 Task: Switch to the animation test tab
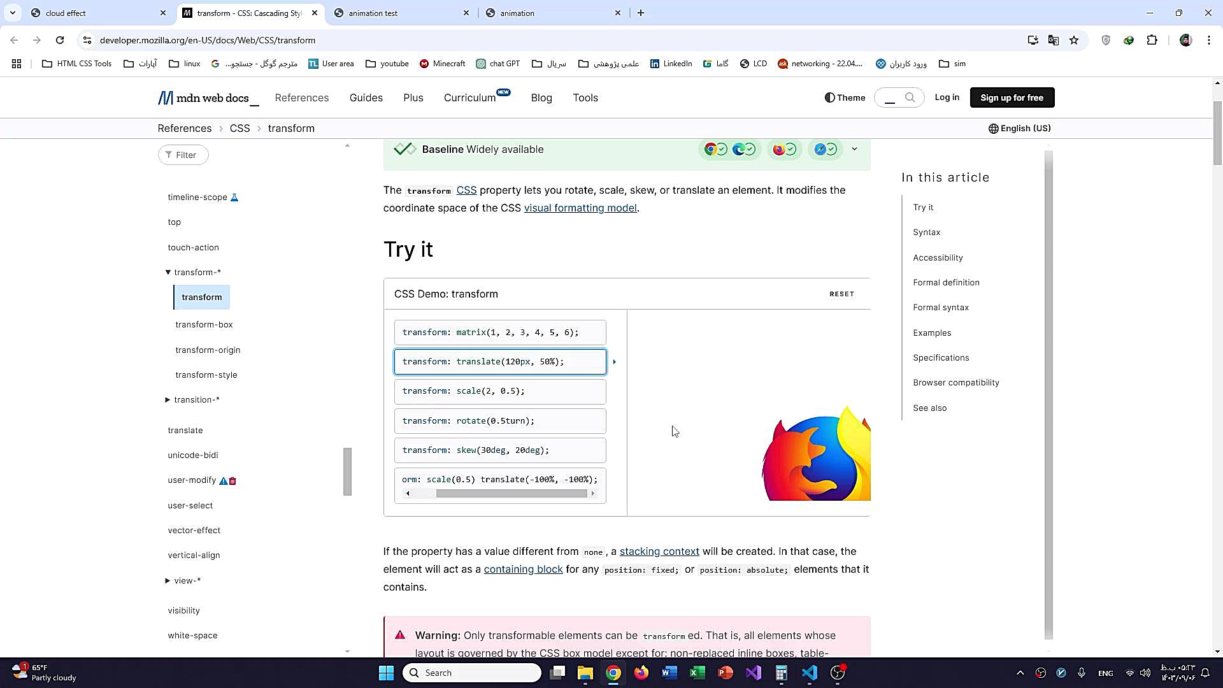[401, 13]
